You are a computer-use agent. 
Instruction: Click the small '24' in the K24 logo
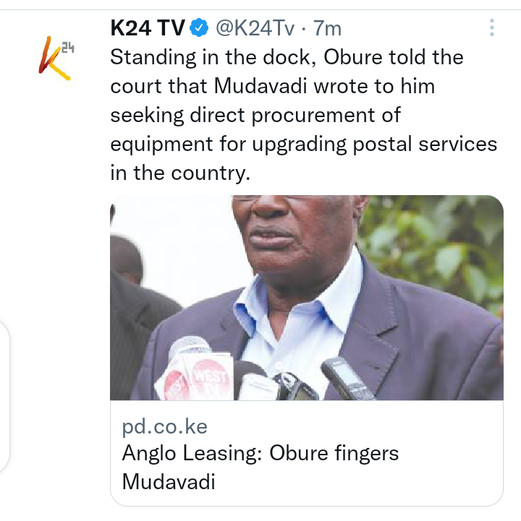pyautogui.click(x=68, y=48)
